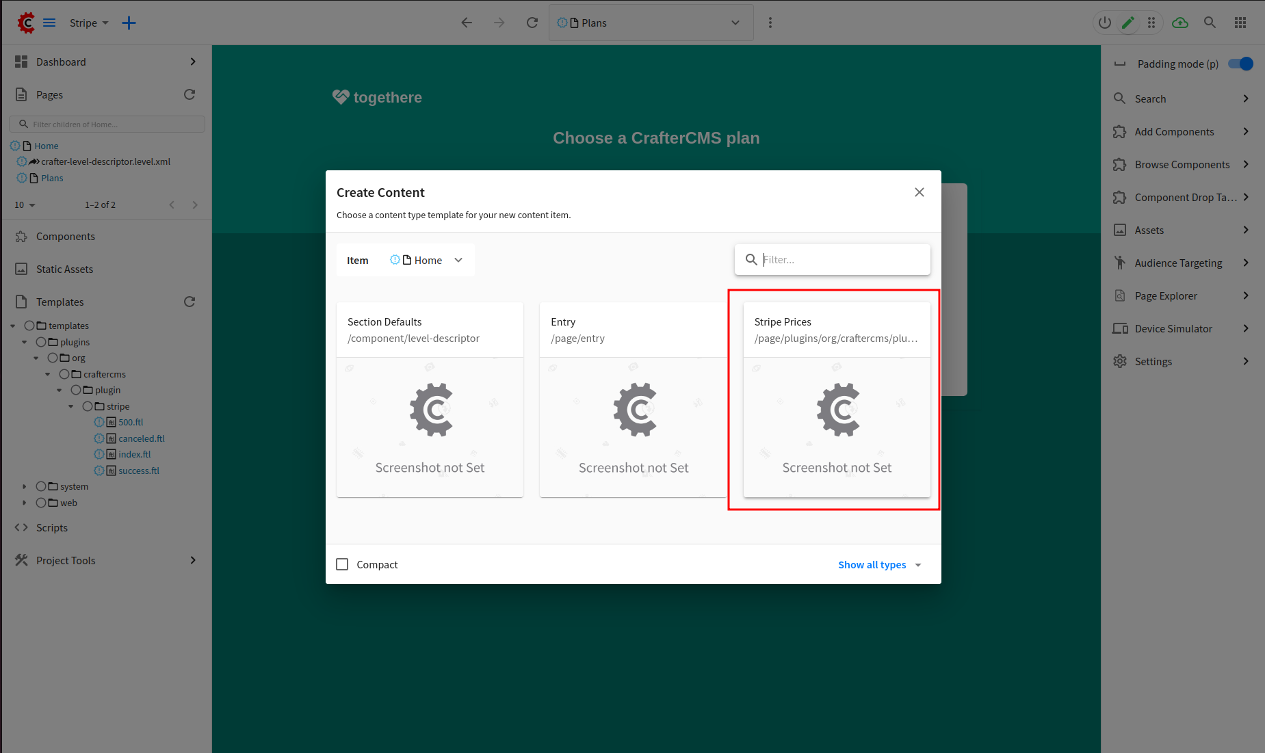Click the CrafterCMS gear logo

coord(25,23)
